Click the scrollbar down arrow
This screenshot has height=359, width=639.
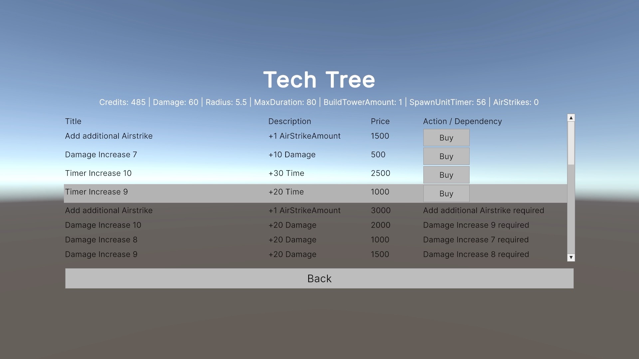point(571,258)
